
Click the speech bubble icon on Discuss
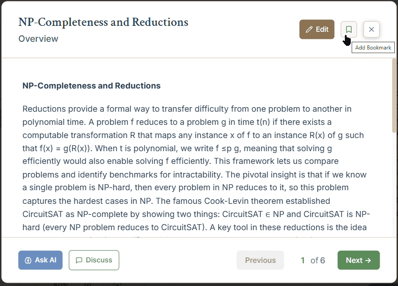coord(79,260)
